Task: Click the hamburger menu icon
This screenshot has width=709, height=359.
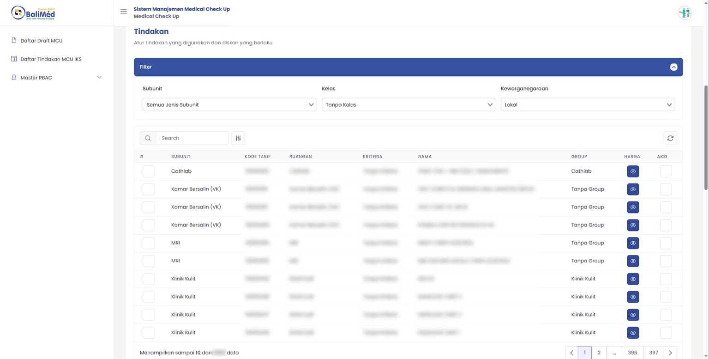Action: pos(124,12)
